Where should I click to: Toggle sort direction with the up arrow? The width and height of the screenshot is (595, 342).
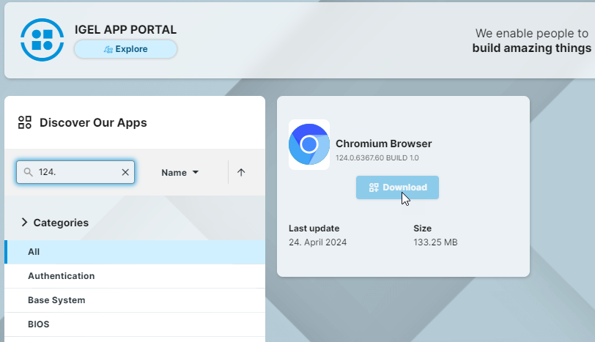coord(241,173)
